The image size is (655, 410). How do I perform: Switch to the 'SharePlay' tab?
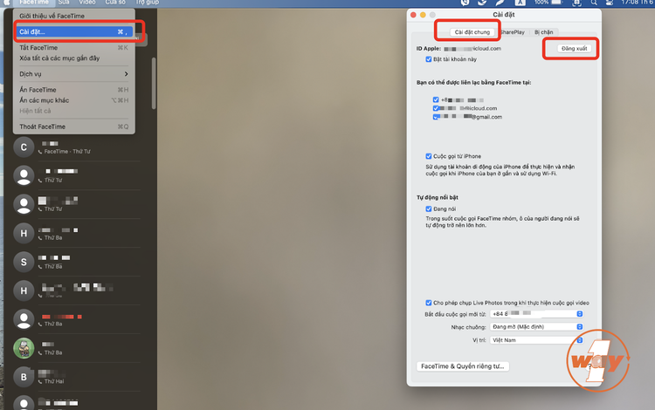pyautogui.click(x=512, y=32)
